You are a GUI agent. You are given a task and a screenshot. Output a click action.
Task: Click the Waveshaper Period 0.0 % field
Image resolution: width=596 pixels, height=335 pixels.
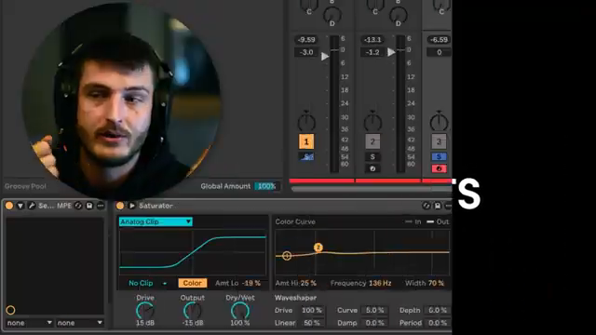(x=438, y=323)
